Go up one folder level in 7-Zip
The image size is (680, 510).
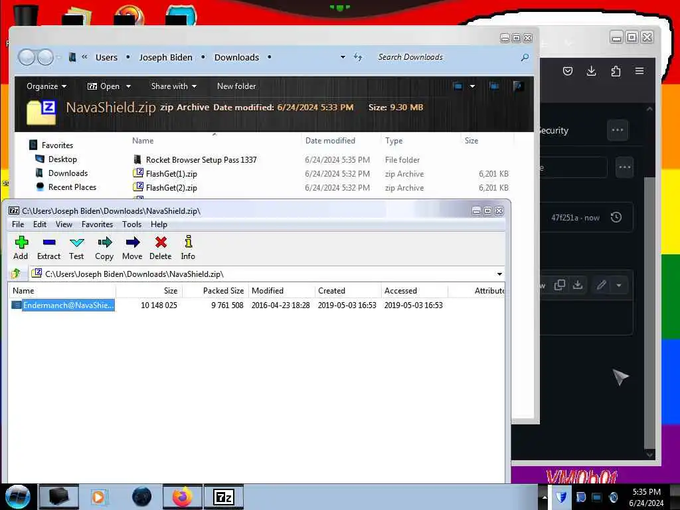click(16, 274)
